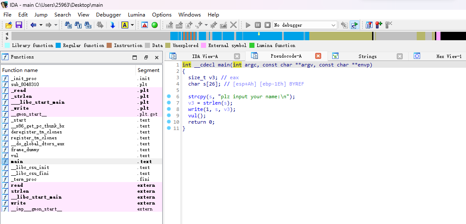Click the grayed delete breakpoint icon

pos(389,25)
